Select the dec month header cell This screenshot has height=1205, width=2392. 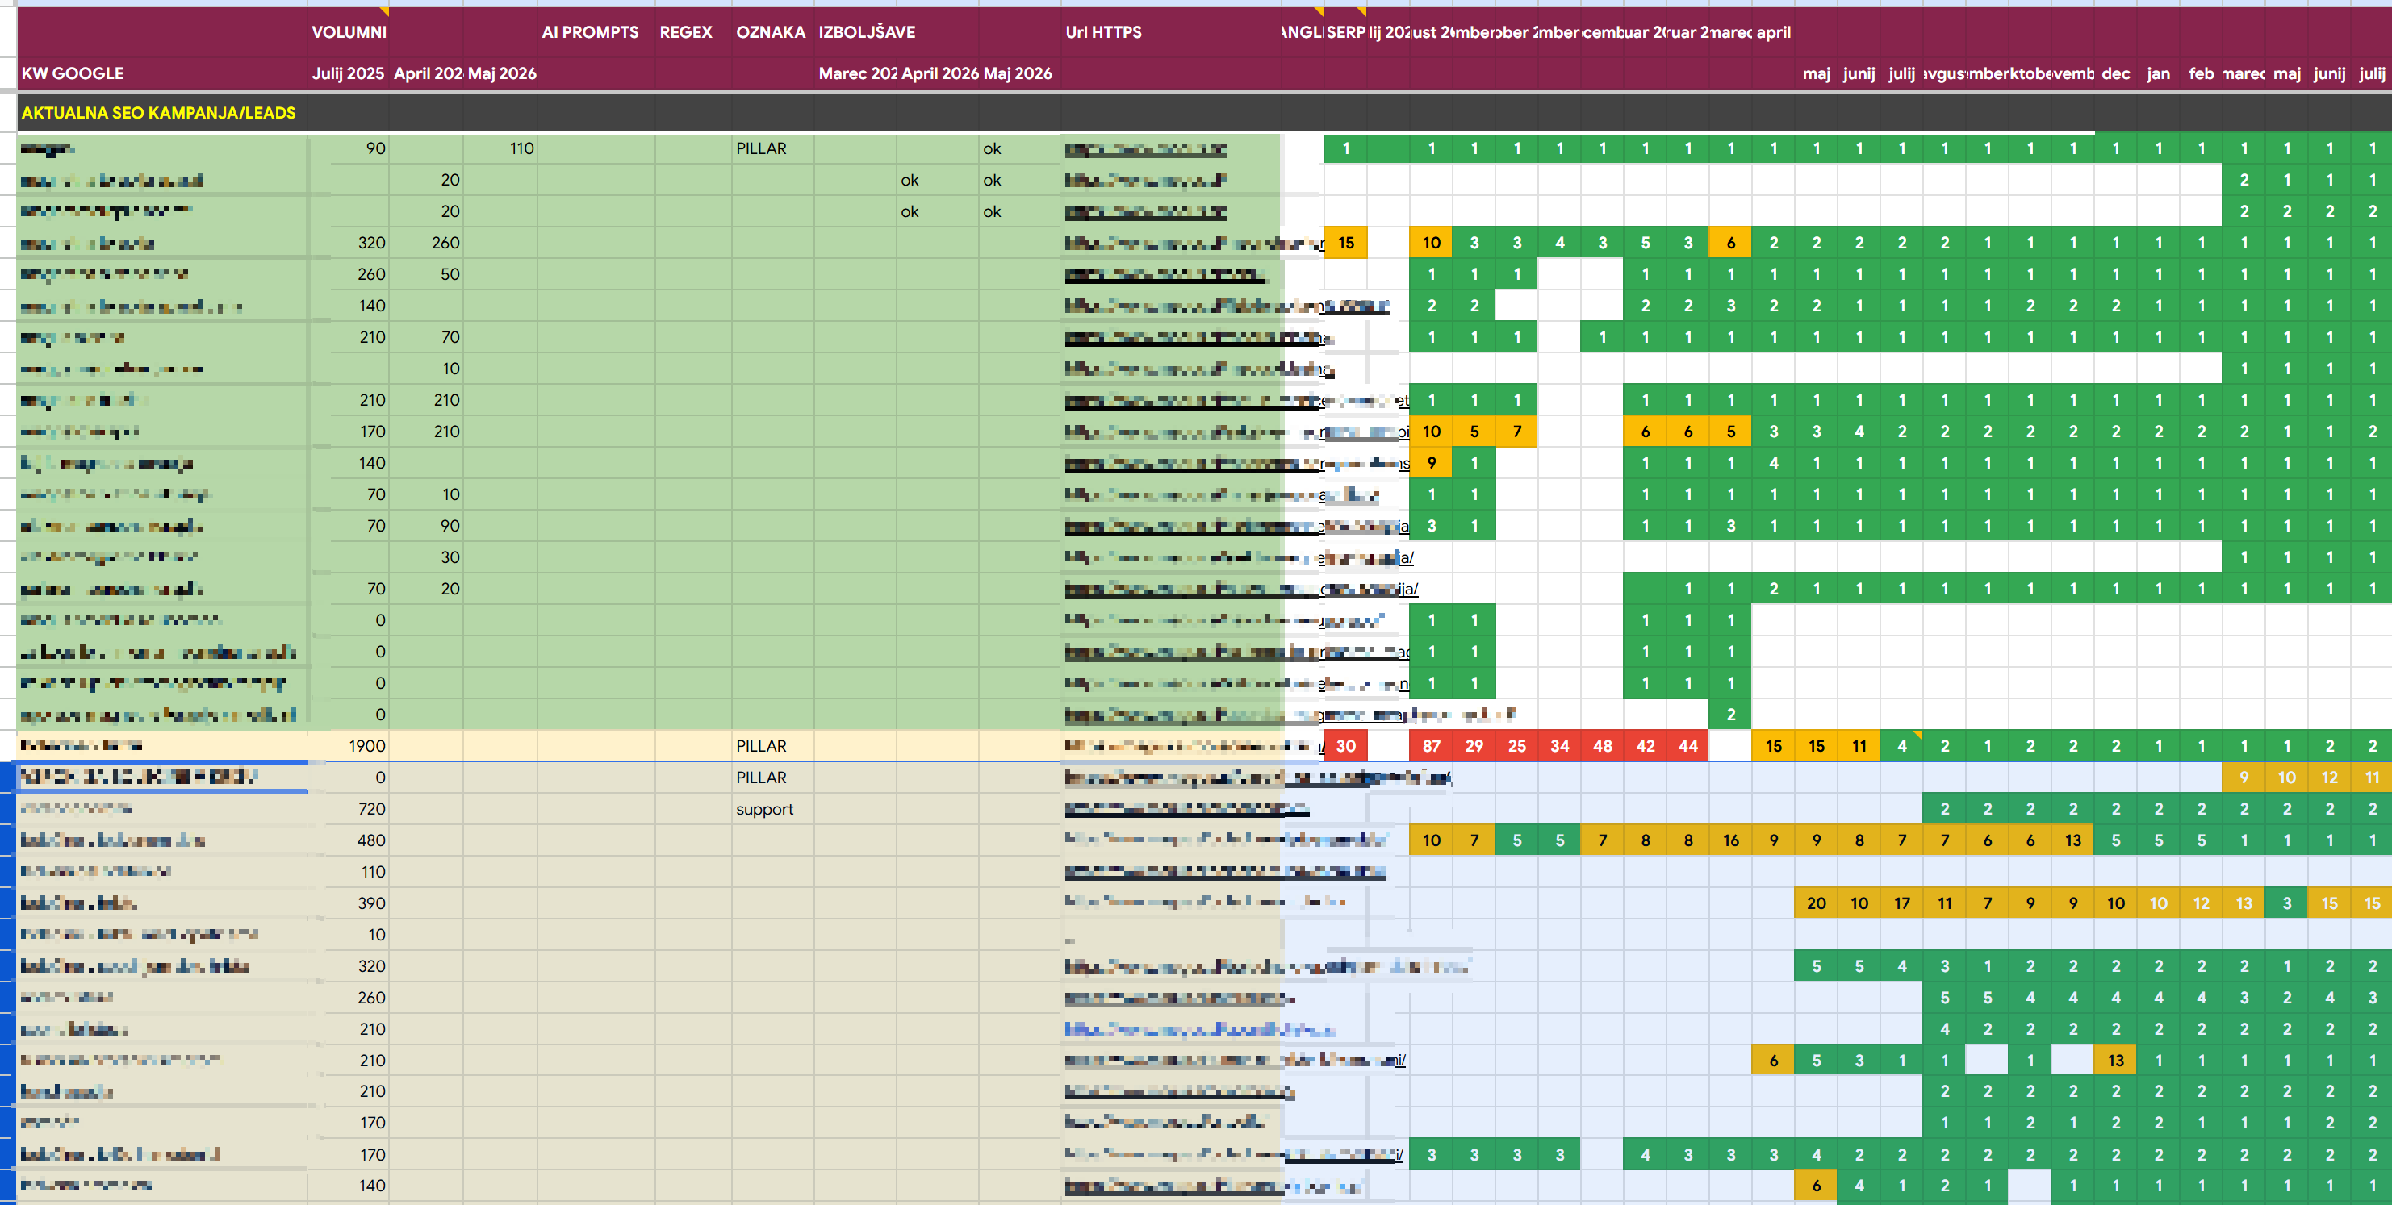pyautogui.click(x=2115, y=73)
